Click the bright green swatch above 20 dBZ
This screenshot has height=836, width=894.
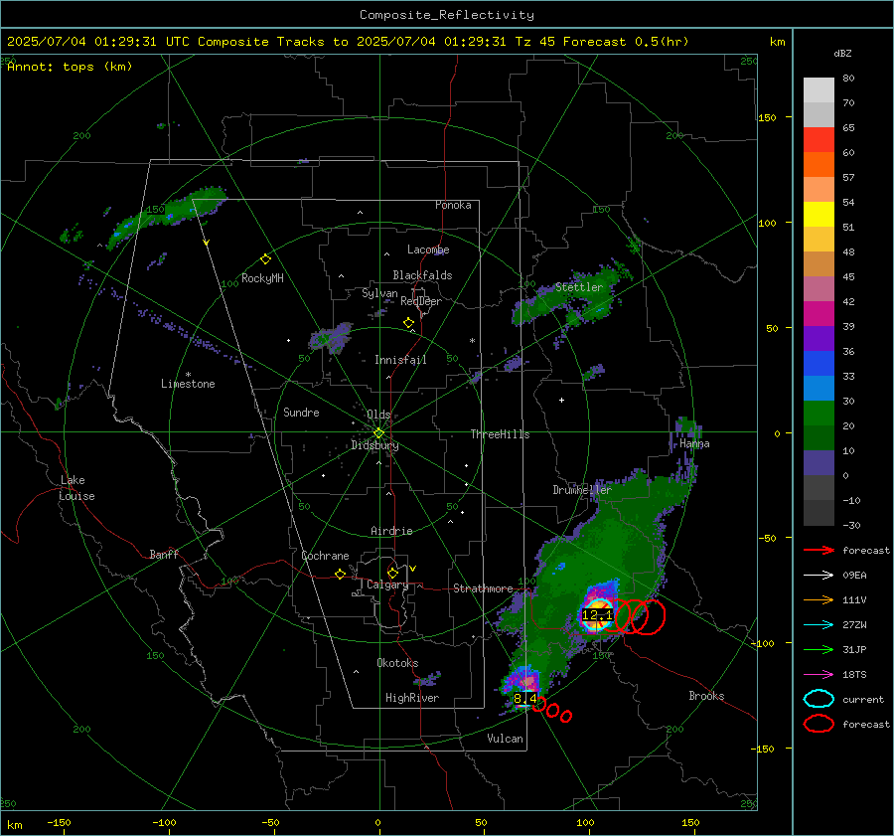[x=819, y=414]
